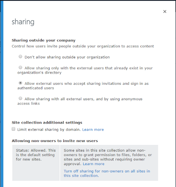Click the "organization's directory" option label text
The width and height of the screenshot is (176, 187).
click(x=85, y=70)
